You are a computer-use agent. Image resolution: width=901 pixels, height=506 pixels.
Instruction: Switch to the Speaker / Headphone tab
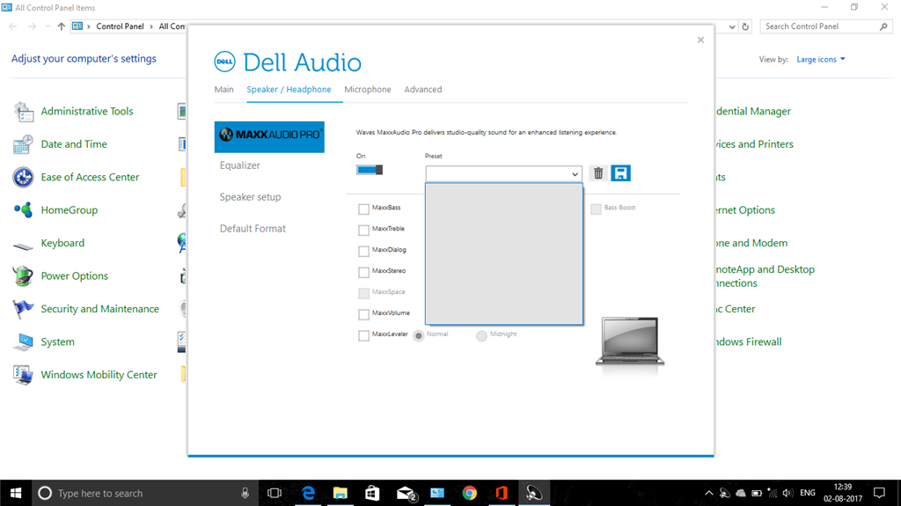289,89
